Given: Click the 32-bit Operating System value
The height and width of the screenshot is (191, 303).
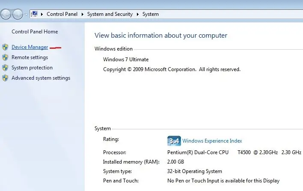Looking at the screenshot, I should point(195,171).
